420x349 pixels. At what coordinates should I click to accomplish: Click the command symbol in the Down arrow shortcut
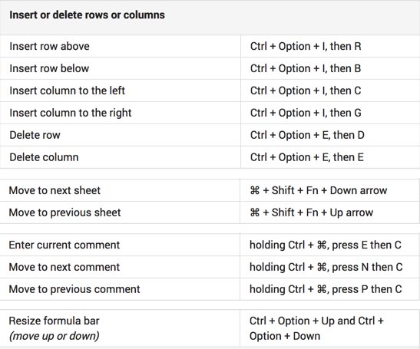pyautogui.click(x=255, y=191)
